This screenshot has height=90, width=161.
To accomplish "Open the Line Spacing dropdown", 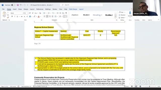I will point(56,16).
